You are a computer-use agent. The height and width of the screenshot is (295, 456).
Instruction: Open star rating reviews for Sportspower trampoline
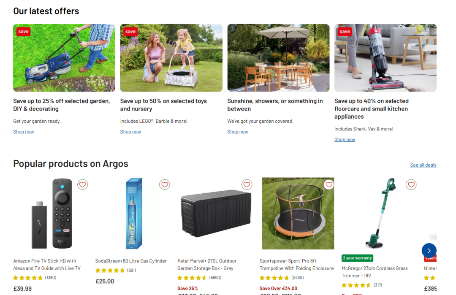pos(282,278)
